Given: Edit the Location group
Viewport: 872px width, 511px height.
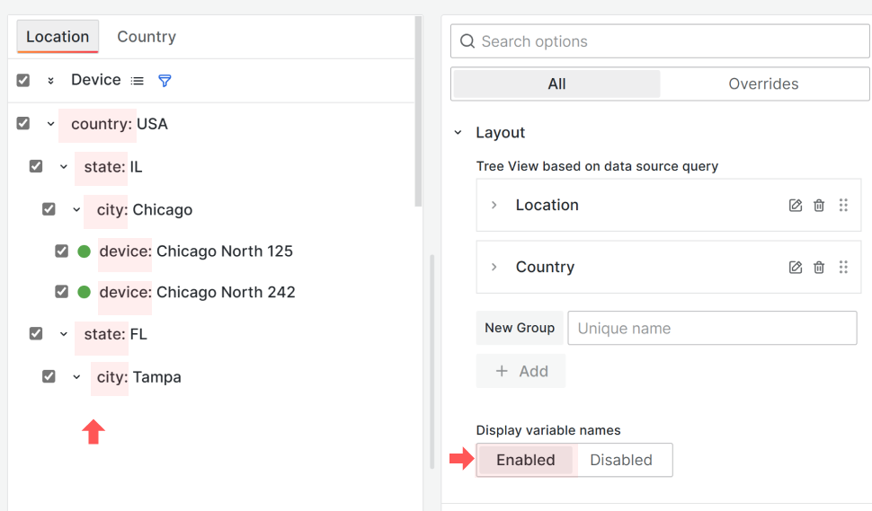Looking at the screenshot, I should coord(795,206).
